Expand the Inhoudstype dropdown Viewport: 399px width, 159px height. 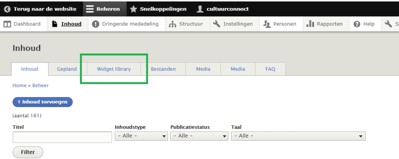click(141, 136)
